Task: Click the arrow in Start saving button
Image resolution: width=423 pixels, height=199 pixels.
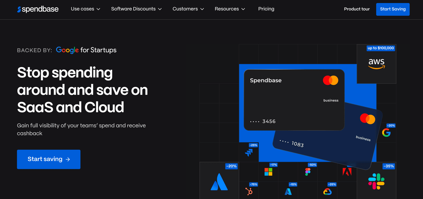Action: (x=68, y=159)
